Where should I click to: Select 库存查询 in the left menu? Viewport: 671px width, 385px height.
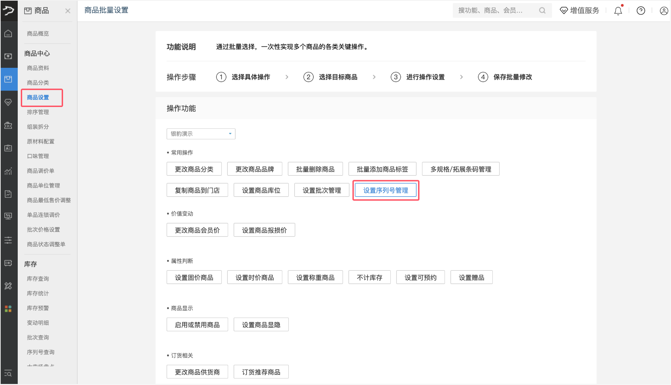tap(38, 278)
